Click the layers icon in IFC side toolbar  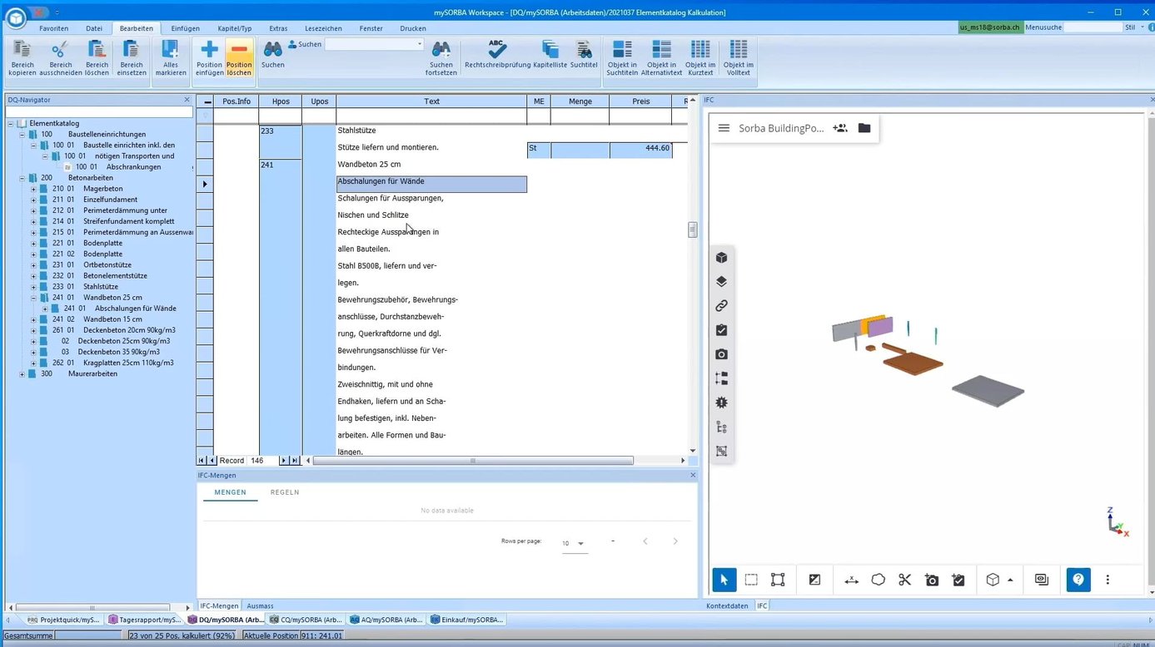coord(721,282)
